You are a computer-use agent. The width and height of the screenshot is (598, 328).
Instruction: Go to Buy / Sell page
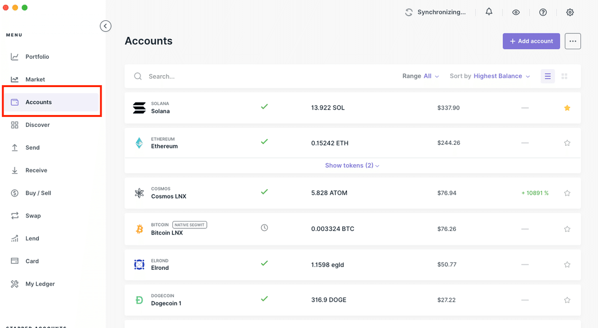(x=38, y=193)
